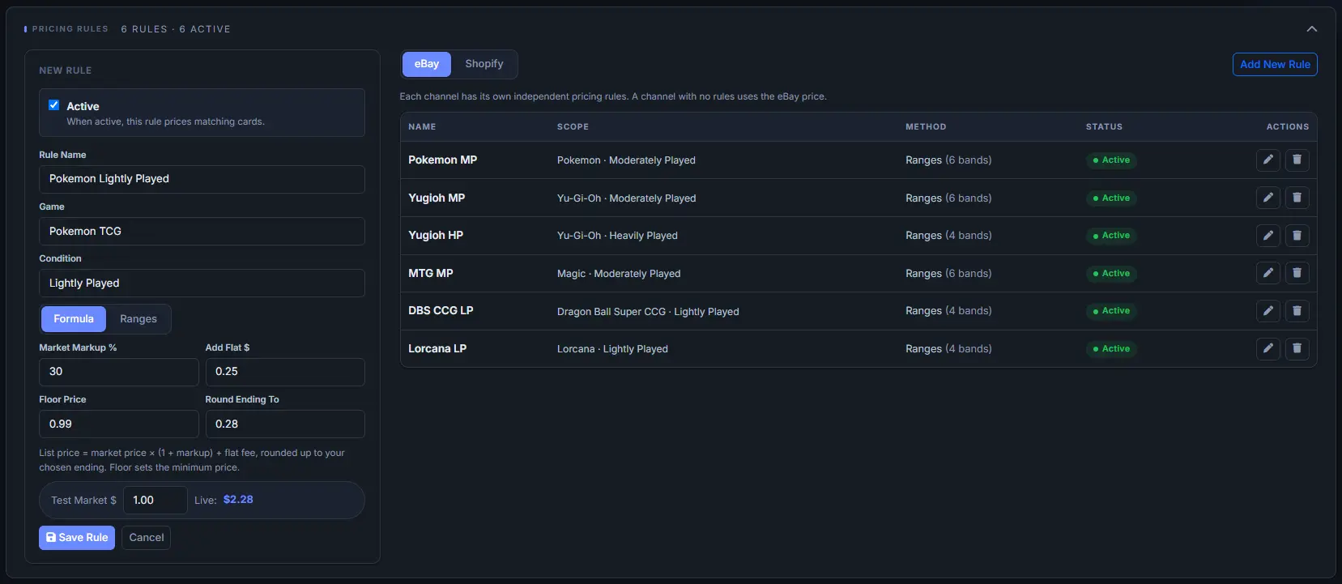This screenshot has width=1342, height=584.
Task: Click the MTG MP rule name
Action: pos(431,273)
